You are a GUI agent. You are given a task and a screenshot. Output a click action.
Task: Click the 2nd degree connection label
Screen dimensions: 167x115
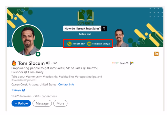click(x=55, y=63)
